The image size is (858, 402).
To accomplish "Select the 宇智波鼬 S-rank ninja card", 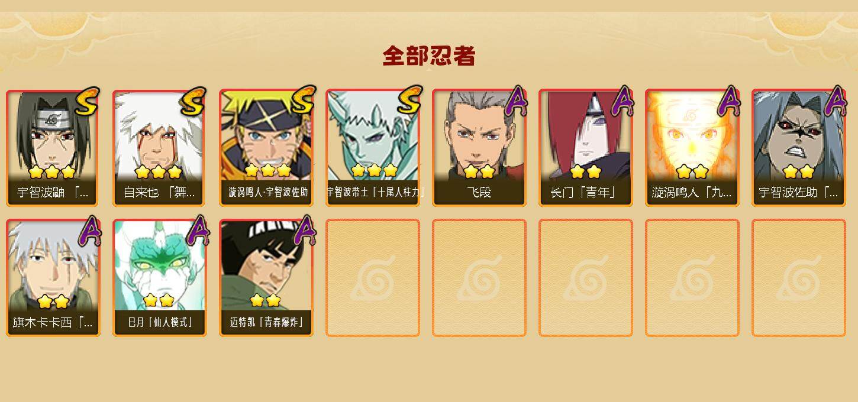I will coord(53,148).
